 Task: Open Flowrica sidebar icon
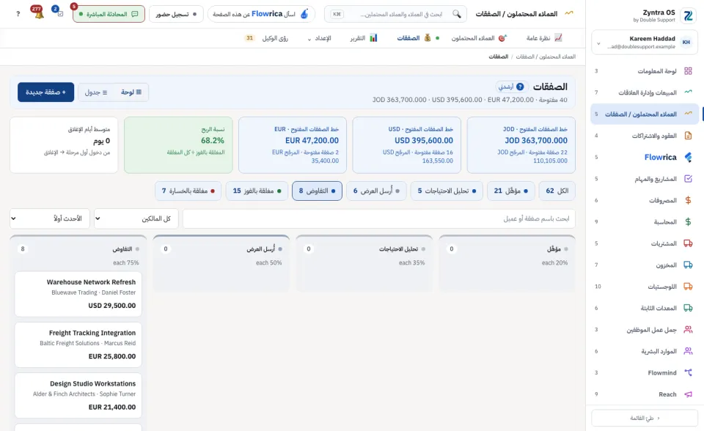[688, 157]
